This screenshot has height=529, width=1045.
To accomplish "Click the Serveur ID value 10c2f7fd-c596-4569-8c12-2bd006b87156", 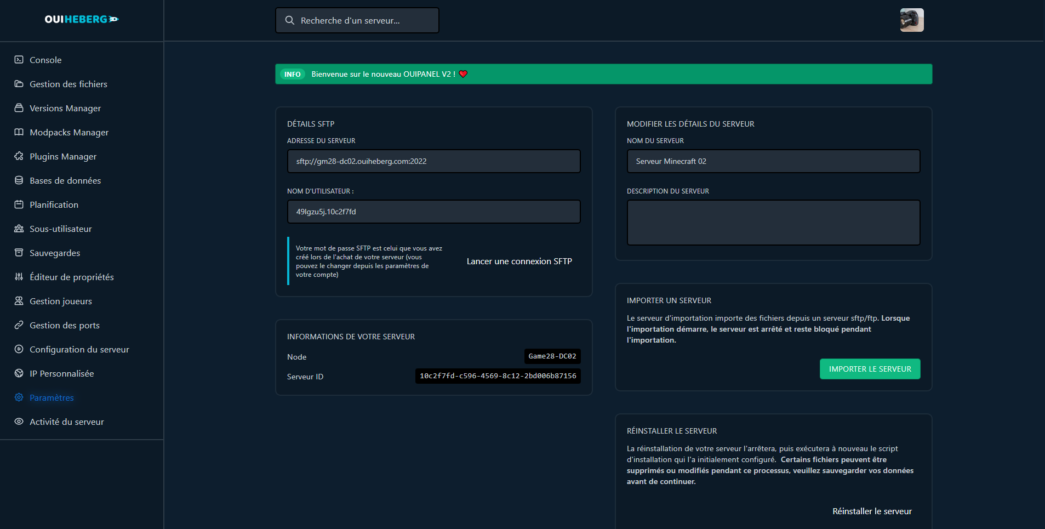I will pyautogui.click(x=498, y=376).
